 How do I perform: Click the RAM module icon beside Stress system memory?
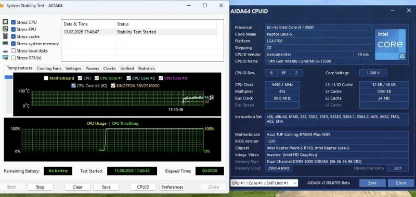click(5, 43)
